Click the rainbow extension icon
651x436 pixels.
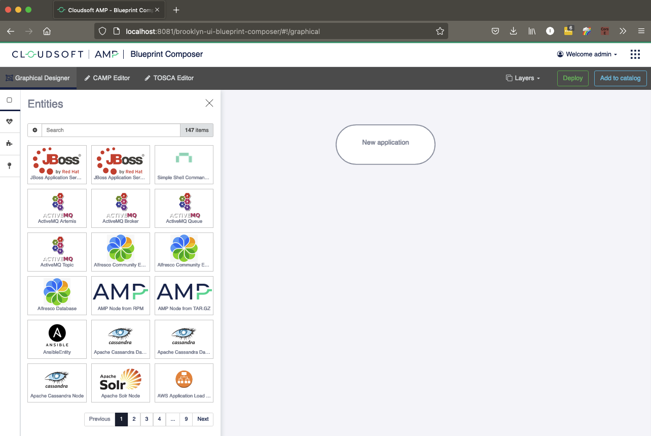(x=587, y=31)
